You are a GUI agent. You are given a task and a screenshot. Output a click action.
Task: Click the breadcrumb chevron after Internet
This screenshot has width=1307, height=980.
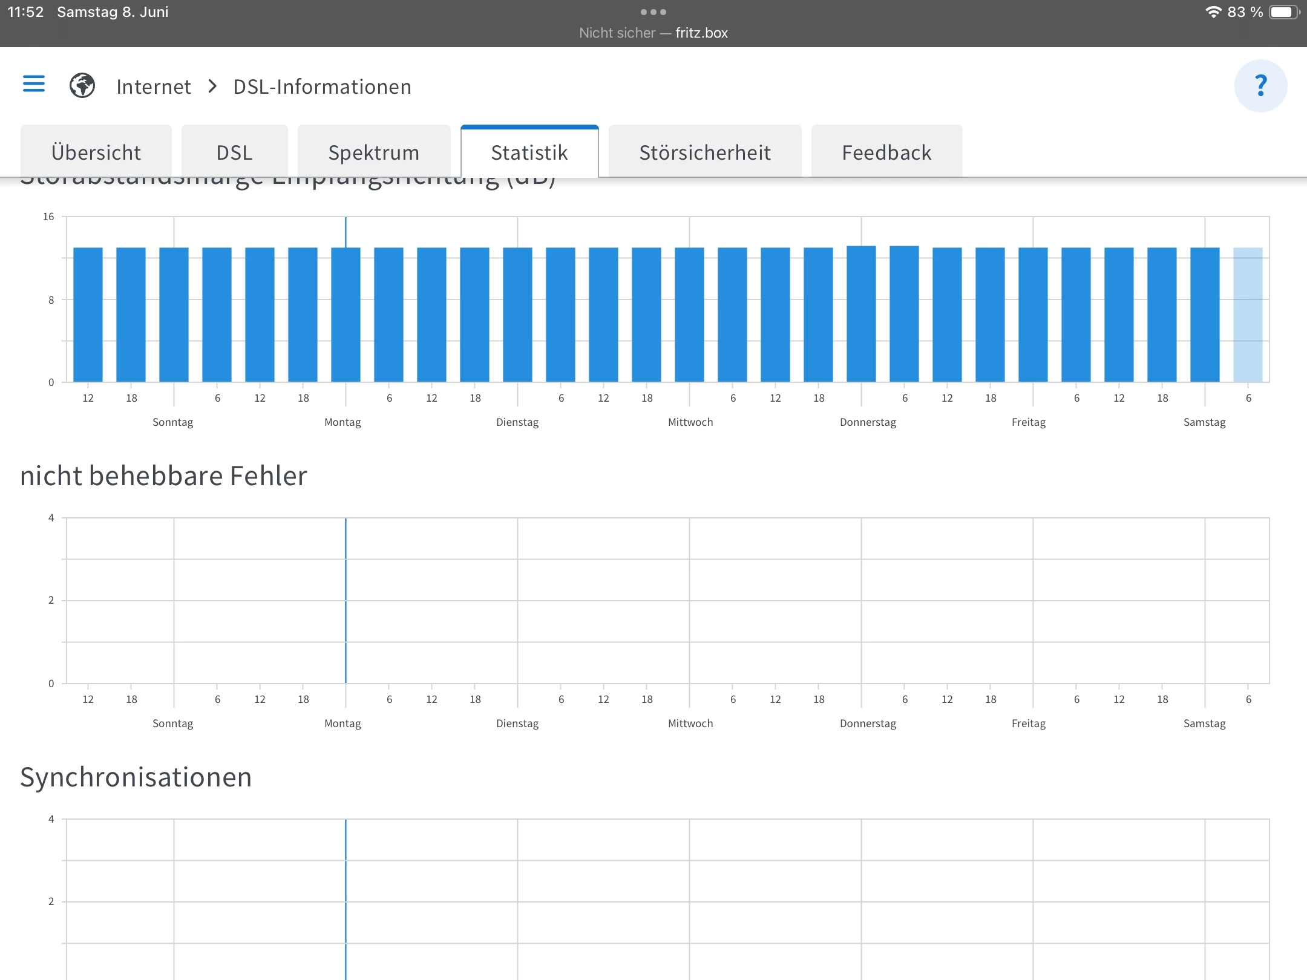click(212, 87)
